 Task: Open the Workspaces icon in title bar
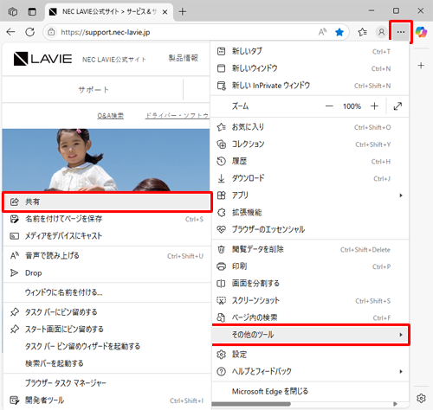click(x=13, y=12)
